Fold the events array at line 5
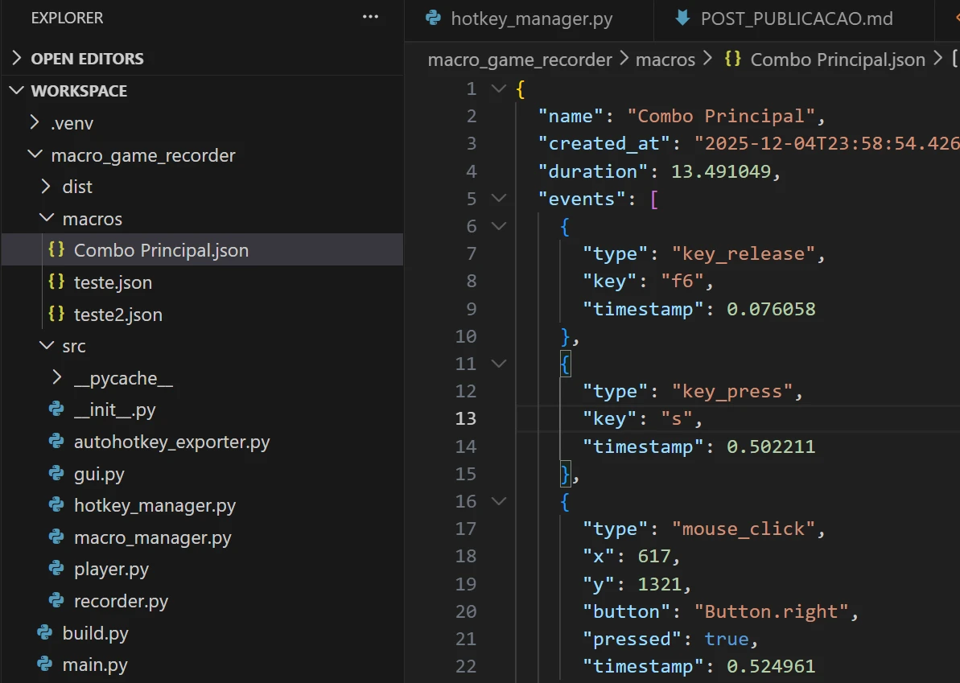The width and height of the screenshot is (960, 683). click(499, 199)
